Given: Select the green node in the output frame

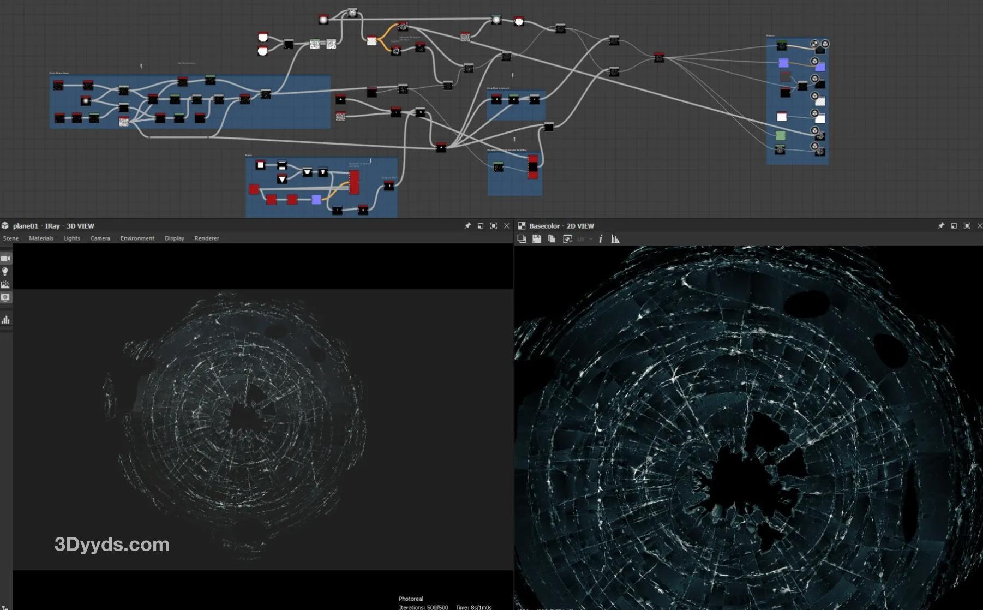Looking at the screenshot, I should 781,135.
